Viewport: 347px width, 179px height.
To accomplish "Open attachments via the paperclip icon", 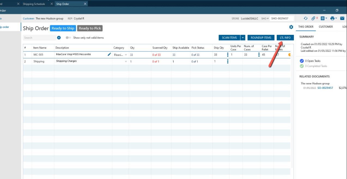I will click(313, 19).
